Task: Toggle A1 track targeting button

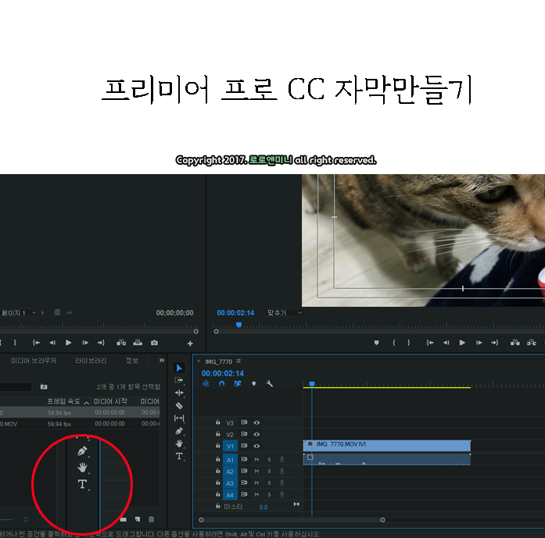Action: (230, 460)
